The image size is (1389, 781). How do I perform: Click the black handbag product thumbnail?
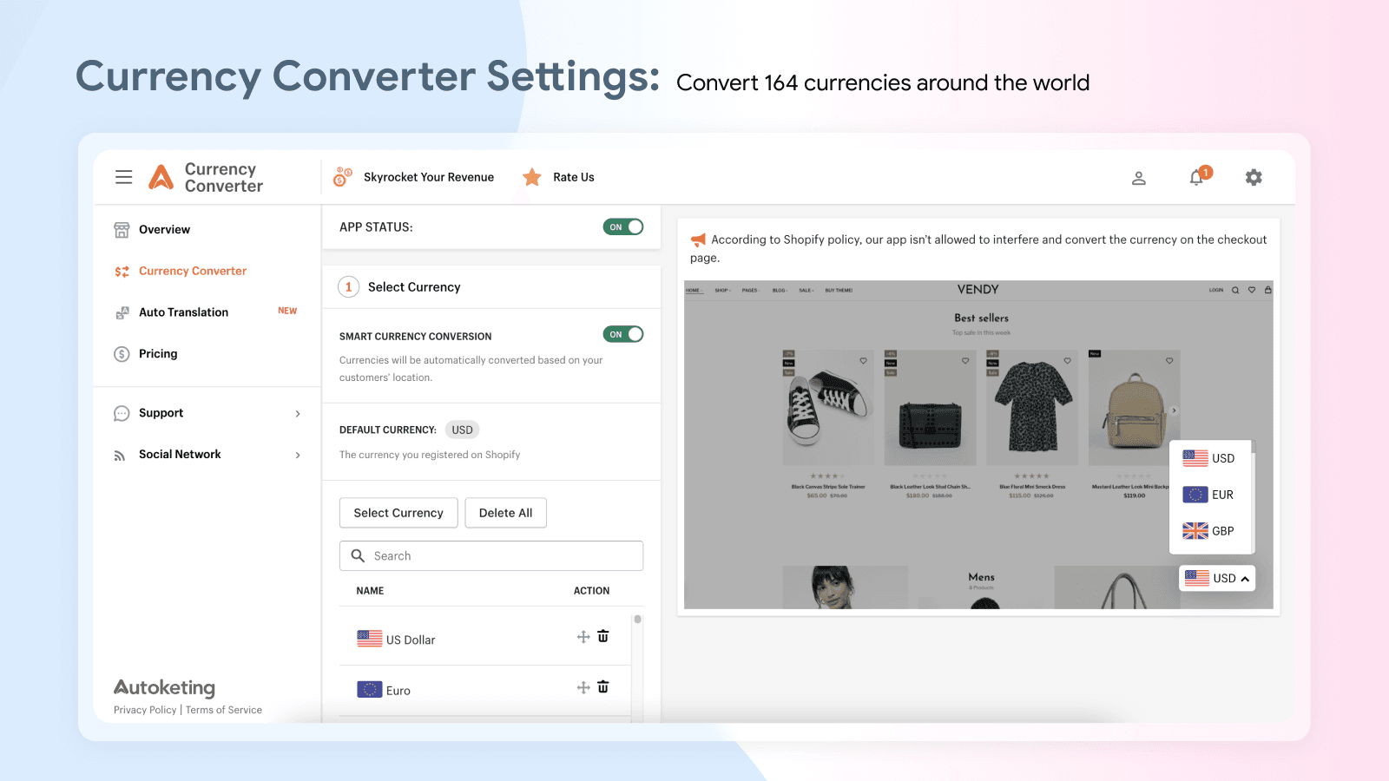coord(931,409)
